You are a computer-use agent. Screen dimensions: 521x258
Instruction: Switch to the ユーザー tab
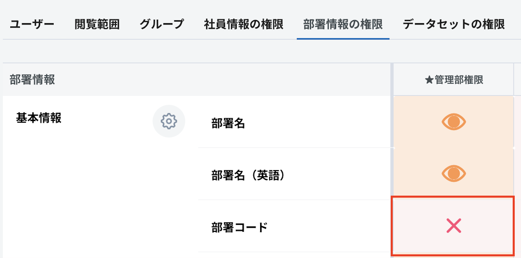(x=32, y=24)
